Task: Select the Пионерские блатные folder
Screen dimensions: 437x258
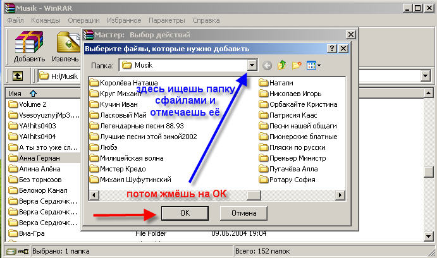Action: [299, 137]
